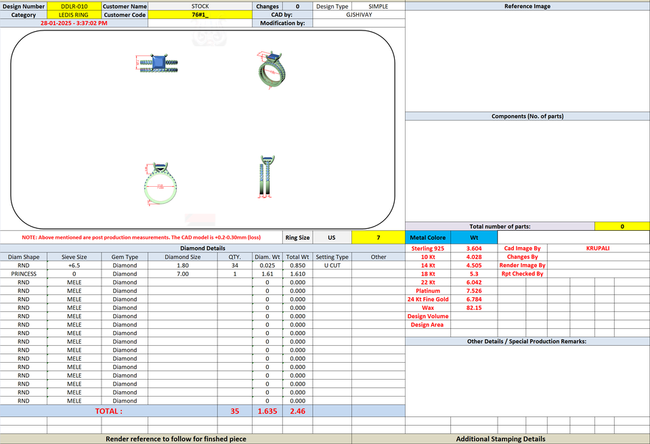Click the QTY 34 cell
This screenshot has height=444, width=650.
pyautogui.click(x=235, y=265)
